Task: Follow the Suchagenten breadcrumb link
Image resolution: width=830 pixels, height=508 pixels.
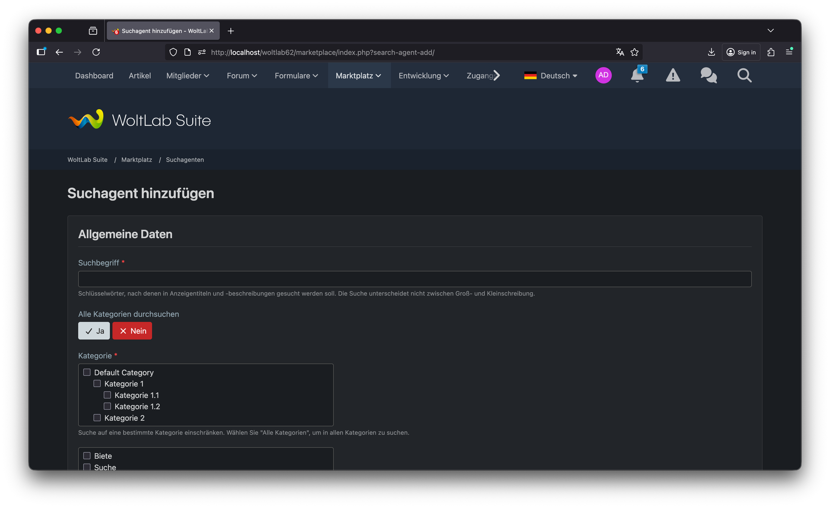Action: 185,160
